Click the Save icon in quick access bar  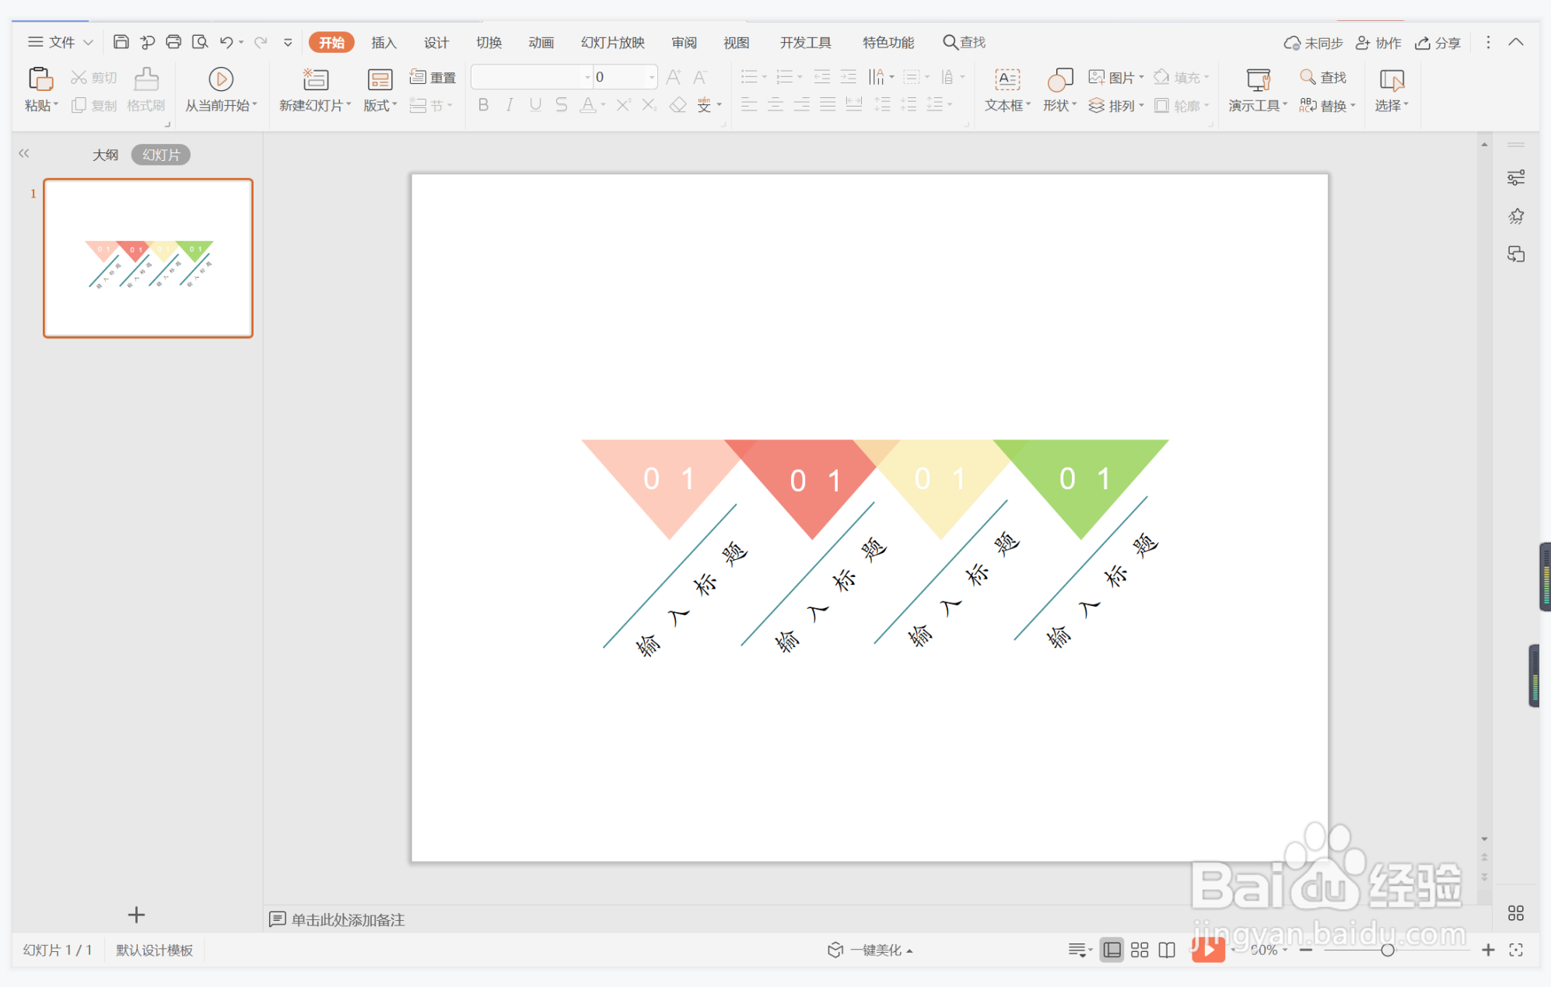(x=121, y=42)
